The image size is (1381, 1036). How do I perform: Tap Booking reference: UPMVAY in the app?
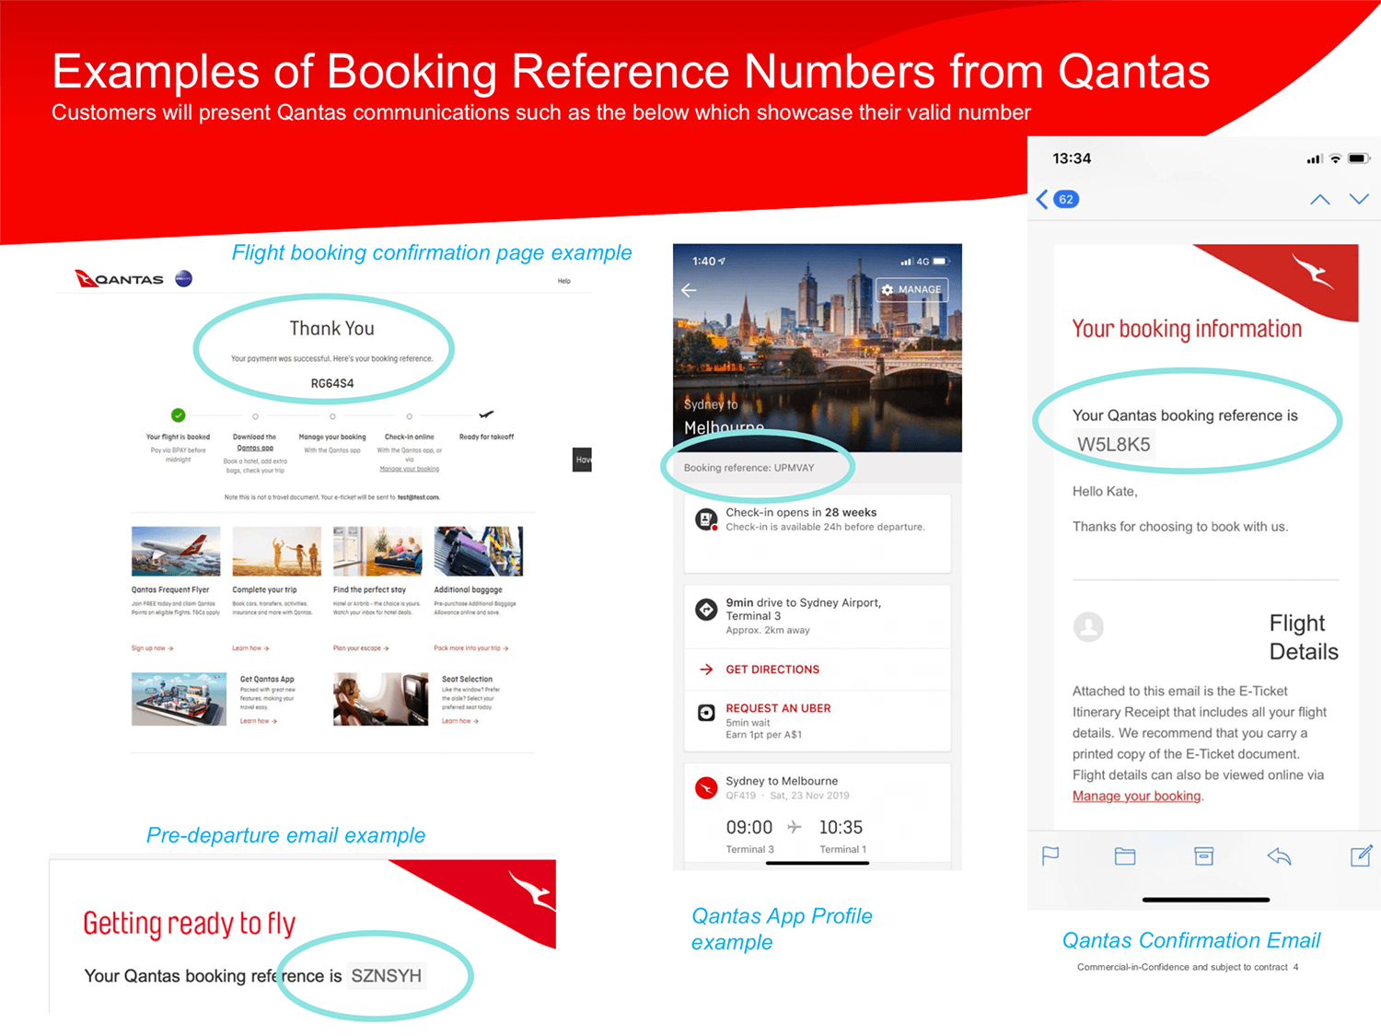(749, 468)
